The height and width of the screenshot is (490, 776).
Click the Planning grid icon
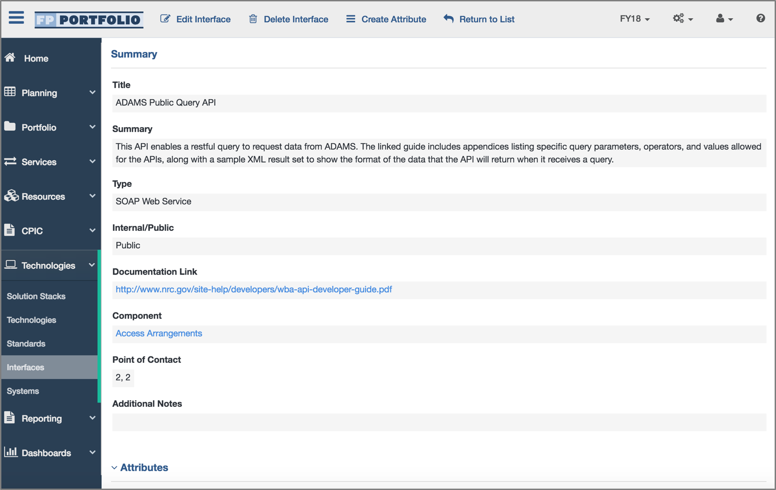pyautogui.click(x=10, y=92)
